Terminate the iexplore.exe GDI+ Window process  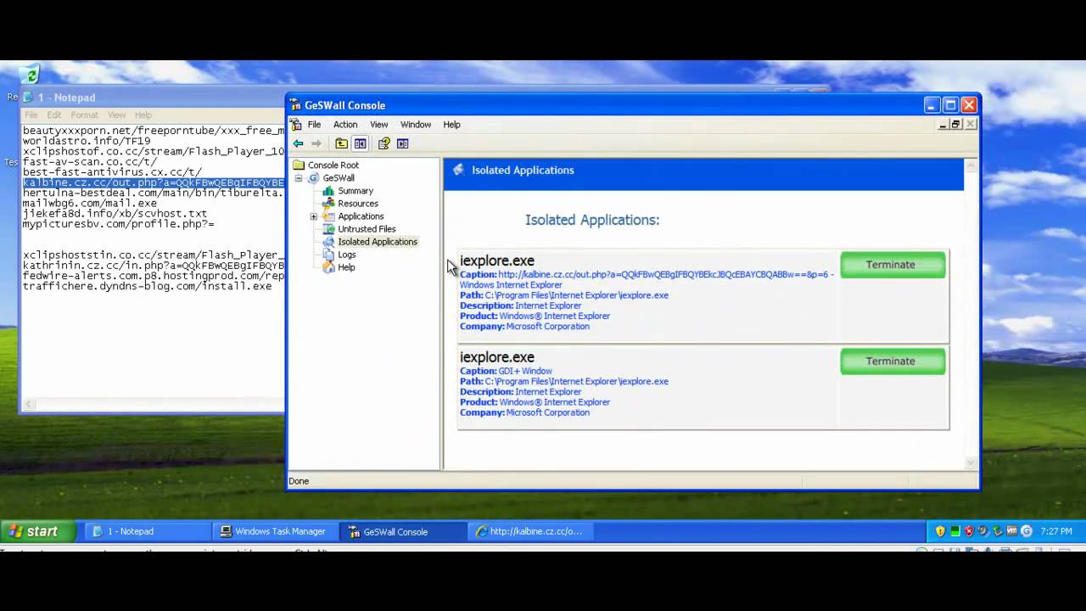(x=893, y=362)
